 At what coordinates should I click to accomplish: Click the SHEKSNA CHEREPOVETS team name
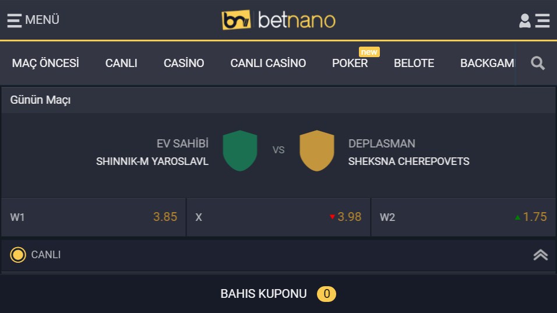408,161
